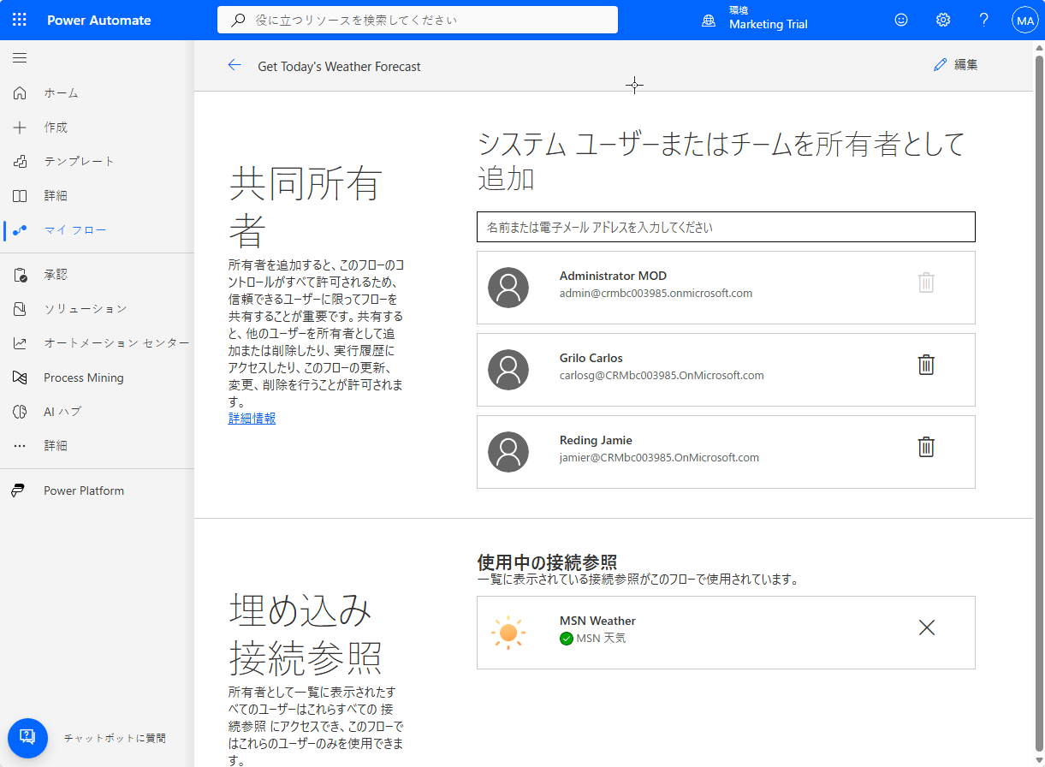Viewport: 1045px width, 767px height.
Task: Click the My flows icon in the sidebar
Action: [20, 230]
